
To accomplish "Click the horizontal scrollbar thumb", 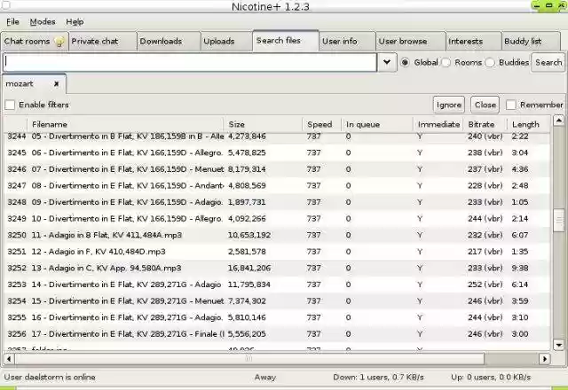I will (249, 359).
